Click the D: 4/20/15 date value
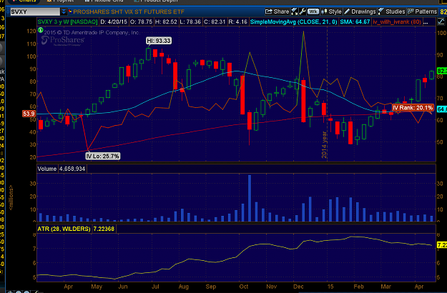 coord(114,22)
